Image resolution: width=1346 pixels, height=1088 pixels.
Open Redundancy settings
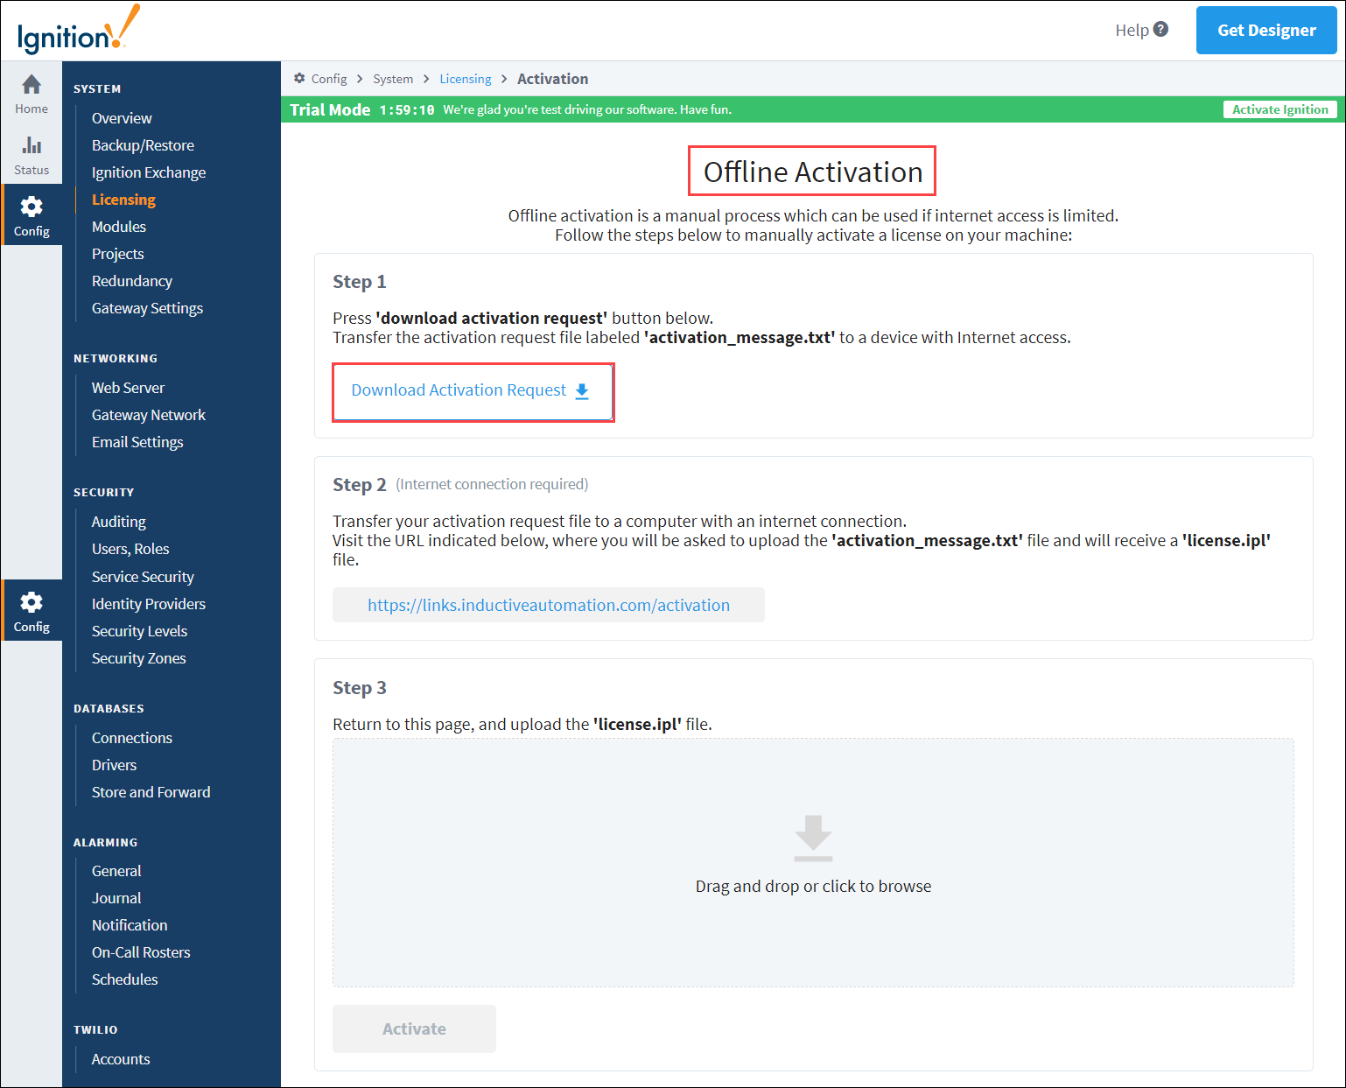pyautogui.click(x=132, y=281)
